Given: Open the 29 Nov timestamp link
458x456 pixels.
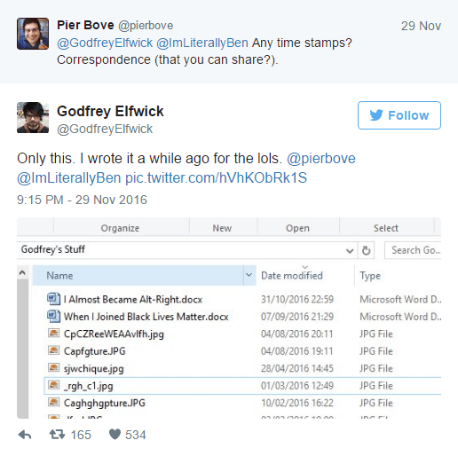Looking at the screenshot, I should pos(421,26).
